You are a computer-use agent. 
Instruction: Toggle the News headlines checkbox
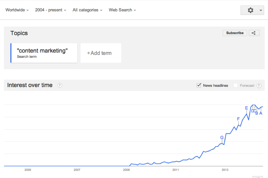coord(199,85)
